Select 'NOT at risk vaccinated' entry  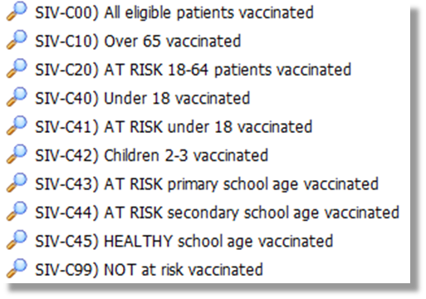149,270
